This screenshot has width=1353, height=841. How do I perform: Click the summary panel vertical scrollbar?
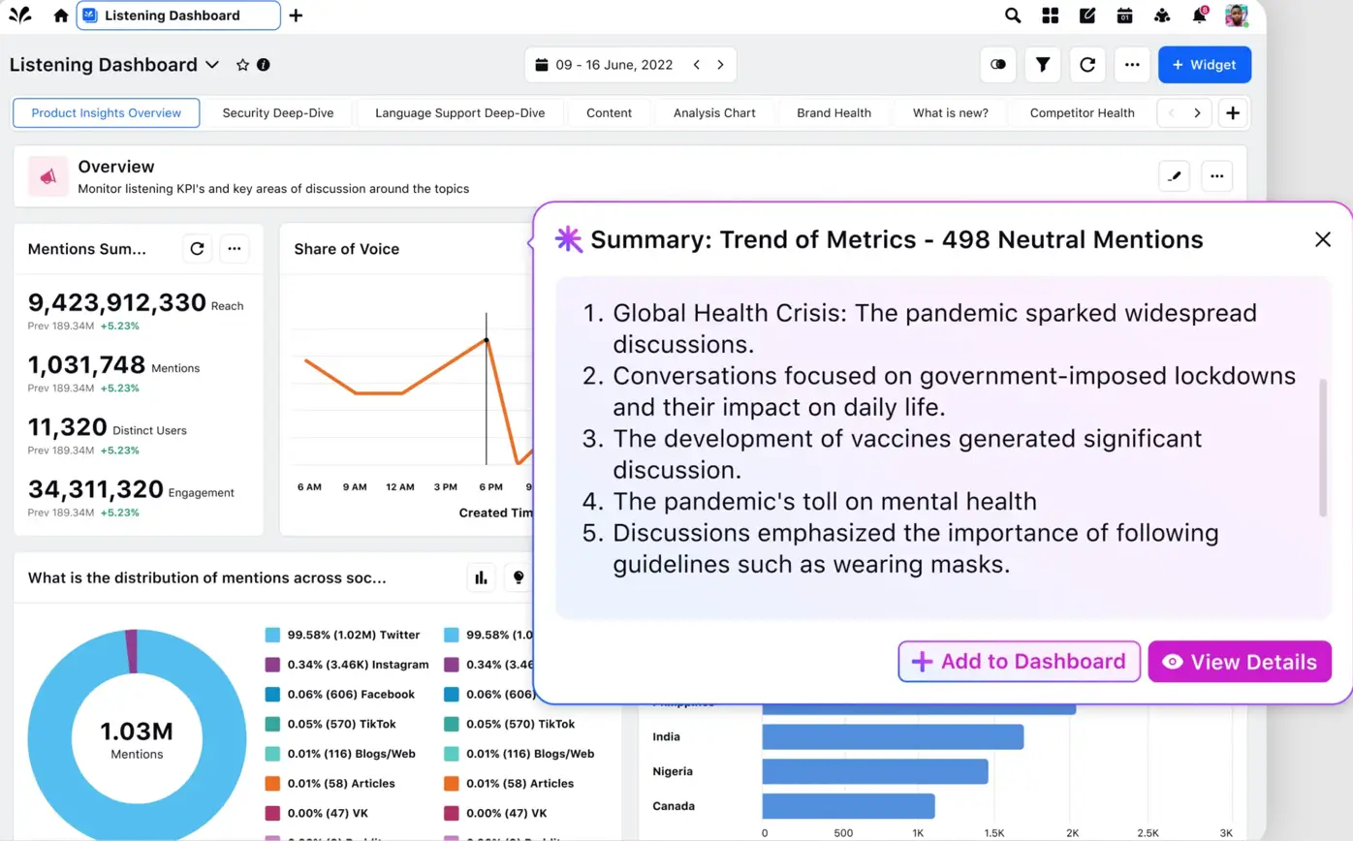pos(1323,448)
